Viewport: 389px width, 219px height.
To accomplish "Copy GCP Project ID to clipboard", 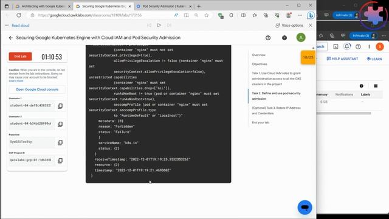I will click(x=60, y=161).
